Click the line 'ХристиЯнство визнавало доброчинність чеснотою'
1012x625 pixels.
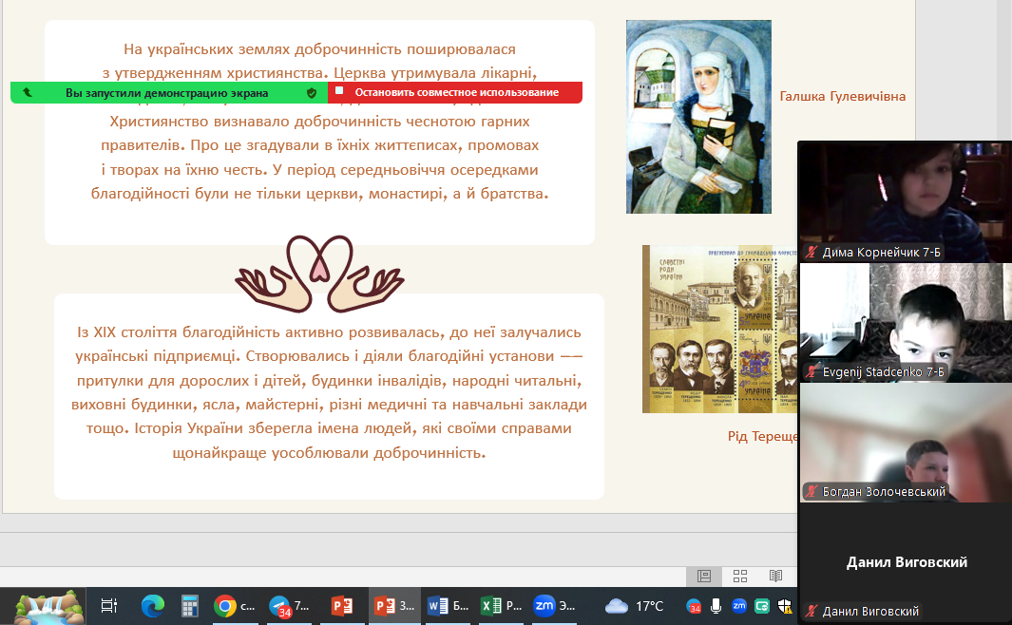(319, 122)
